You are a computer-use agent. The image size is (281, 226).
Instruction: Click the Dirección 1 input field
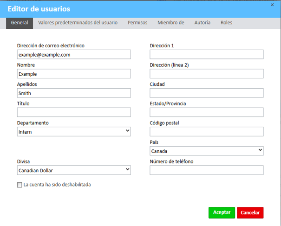tap(206, 54)
